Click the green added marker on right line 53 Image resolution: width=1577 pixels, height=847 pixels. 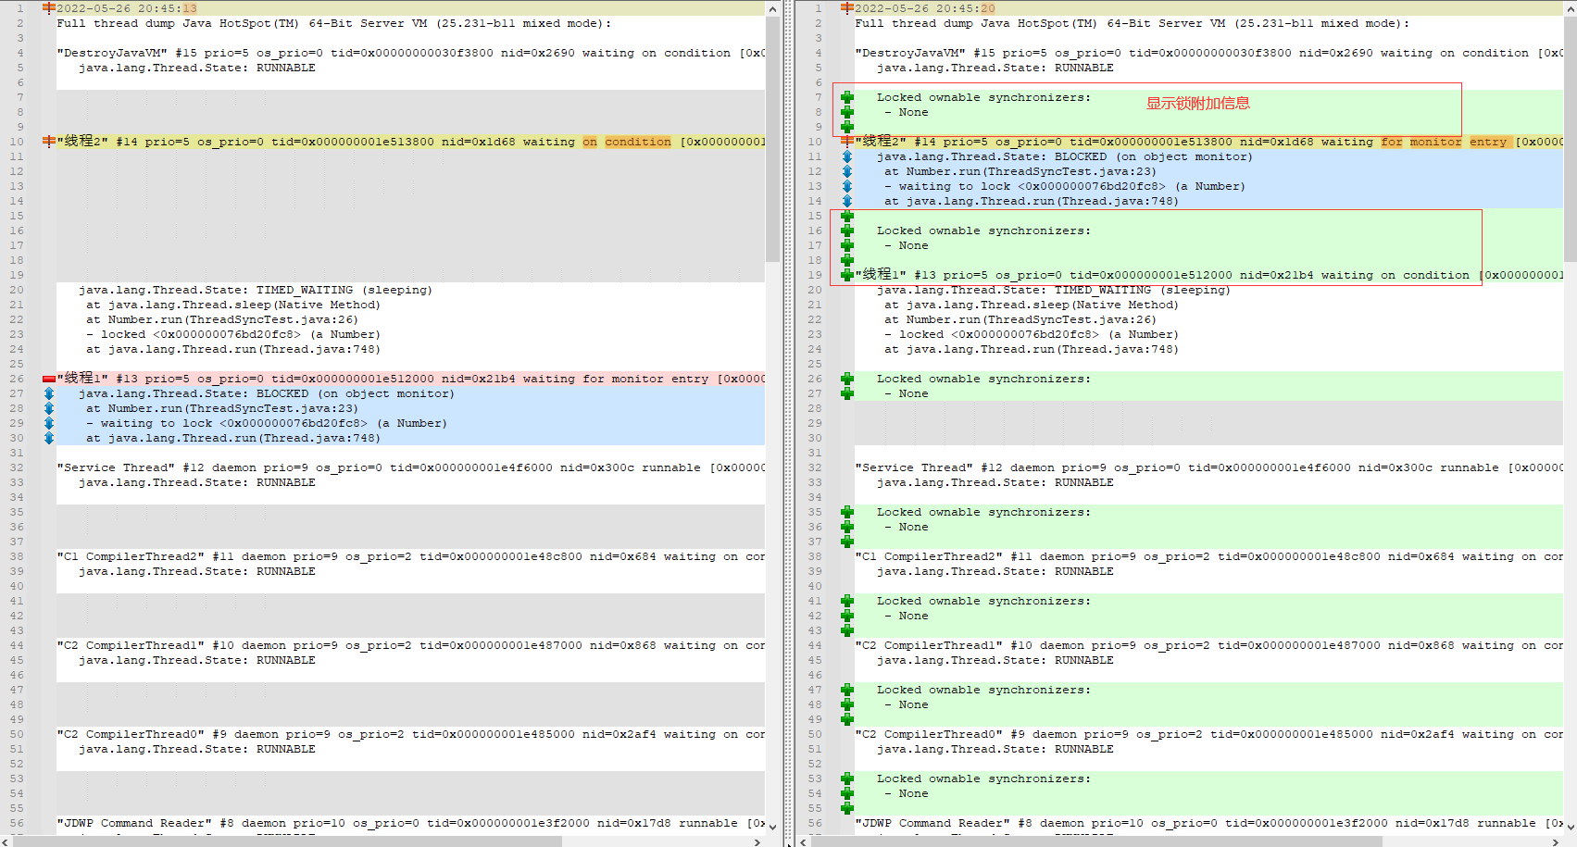point(847,778)
